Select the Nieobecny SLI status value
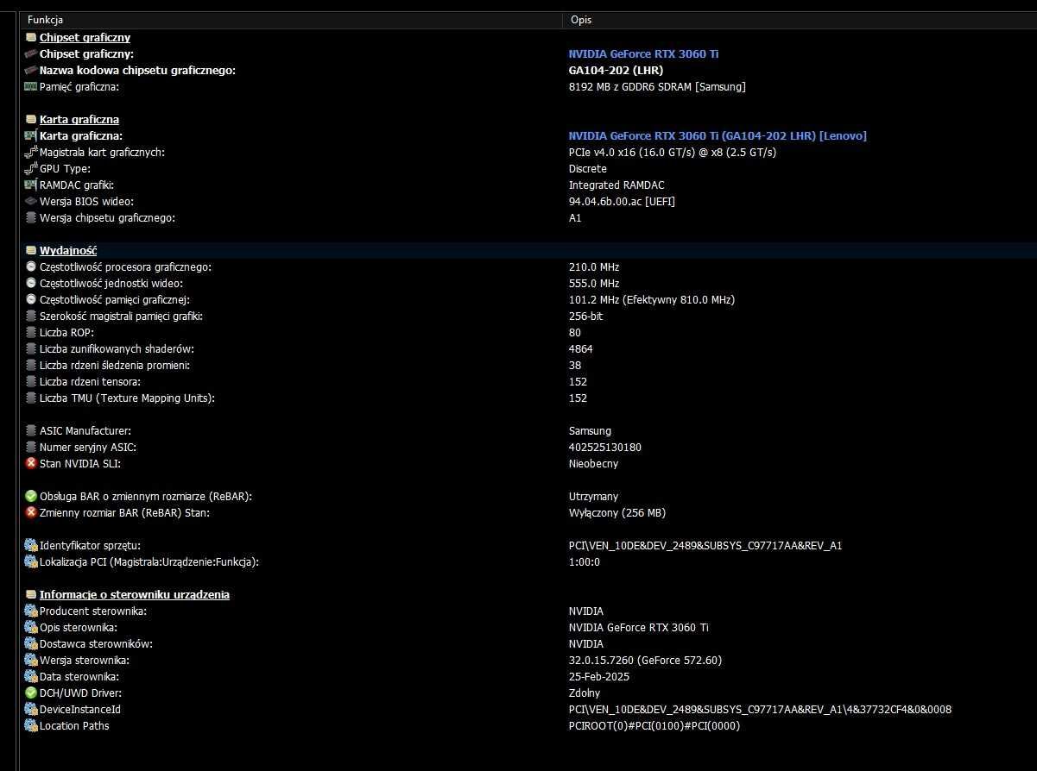Viewport: 1037px width, 771px height. tap(594, 463)
